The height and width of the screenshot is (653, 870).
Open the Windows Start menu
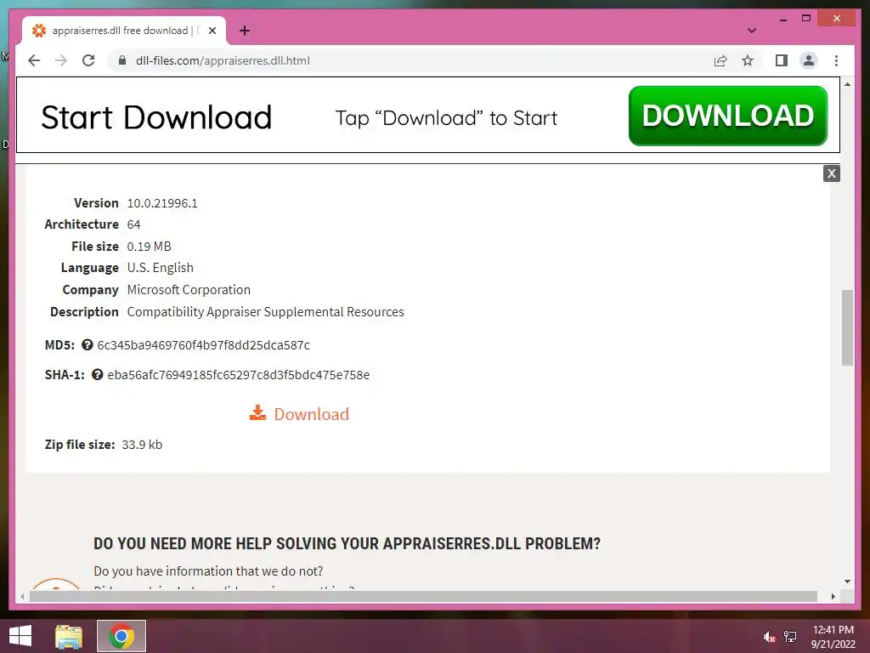[x=20, y=636]
